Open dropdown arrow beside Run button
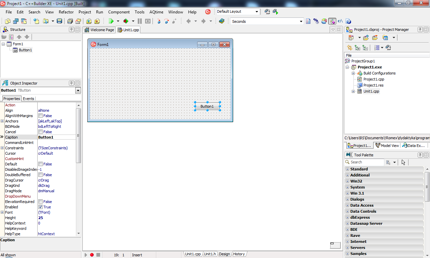430x258 pixels. pos(118,21)
